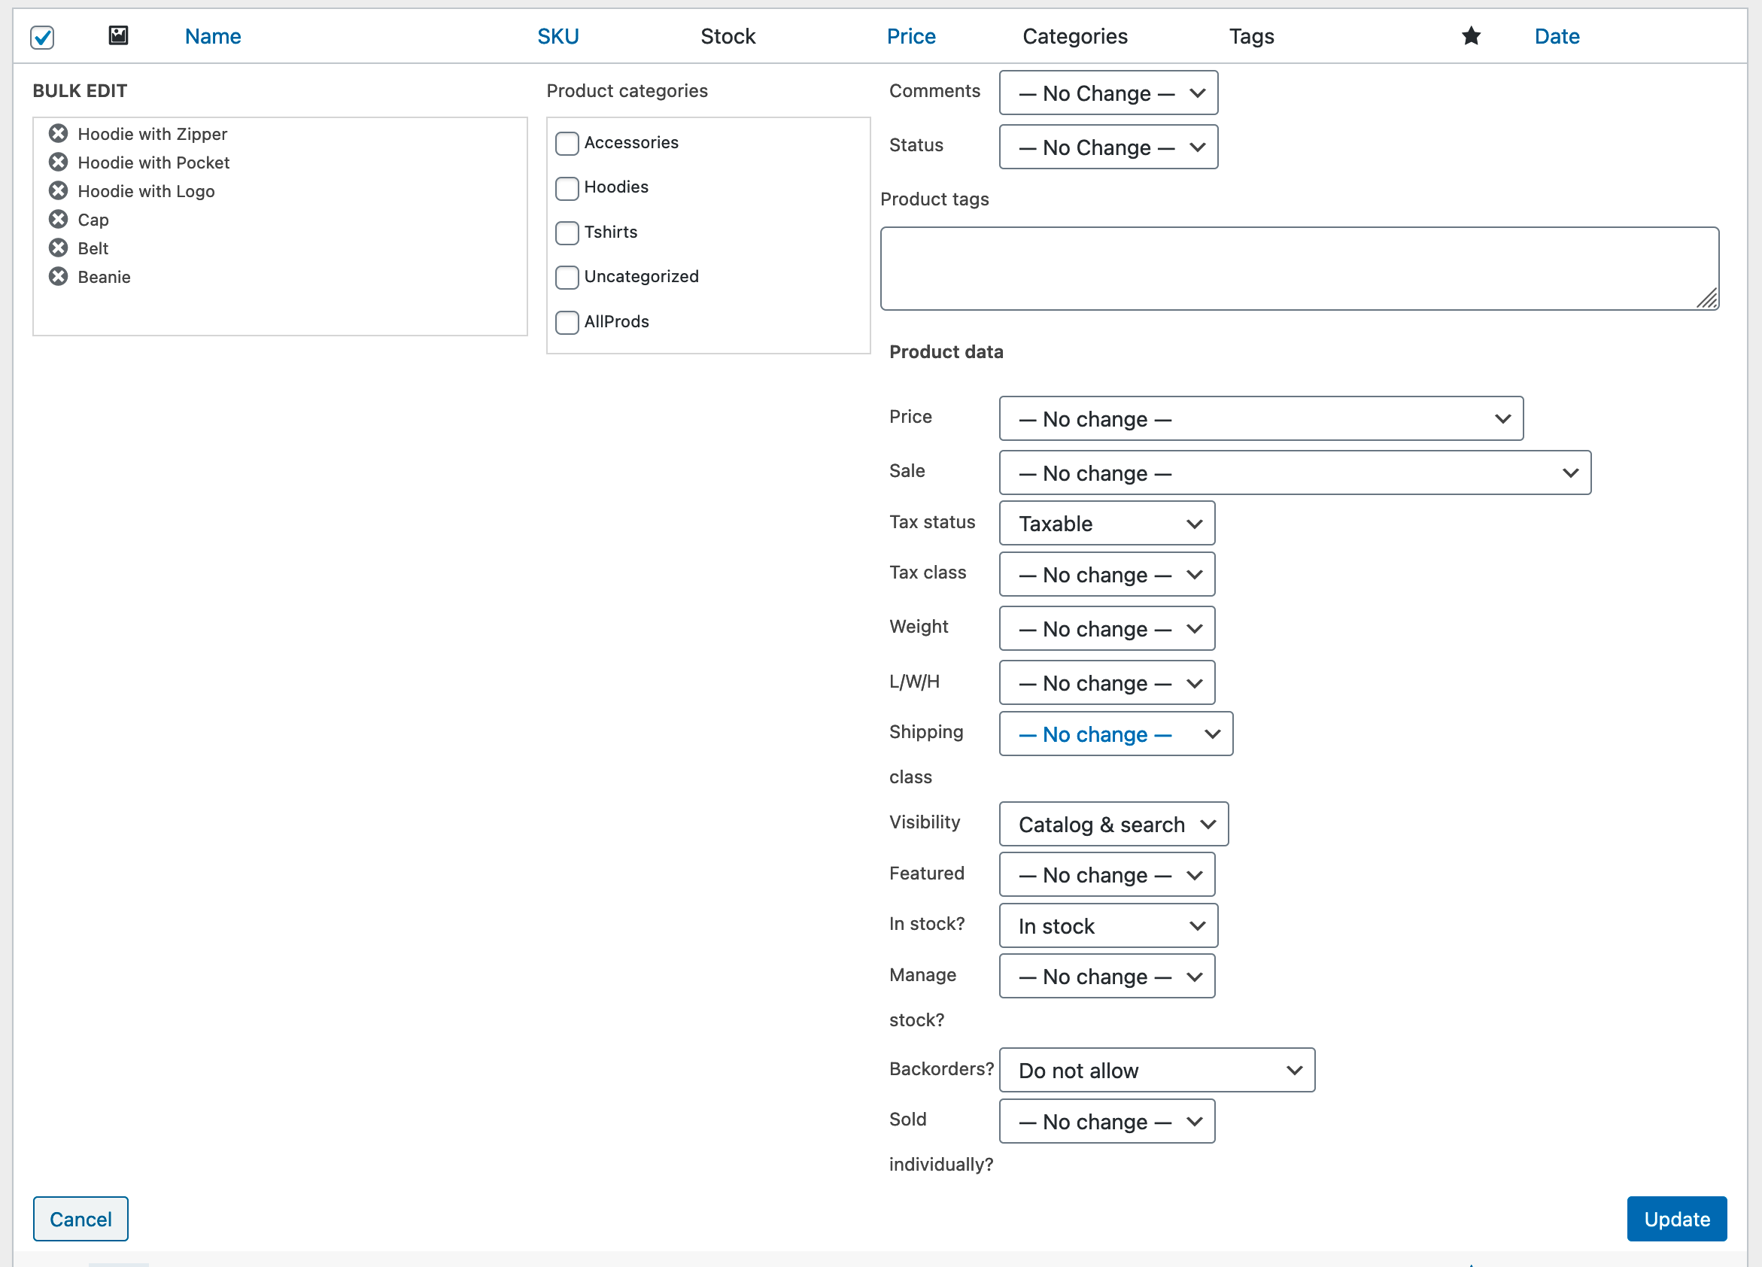Remove Hoodie with Zipper from bulk edit
This screenshot has width=1762, height=1267.
tap(58, 134)
